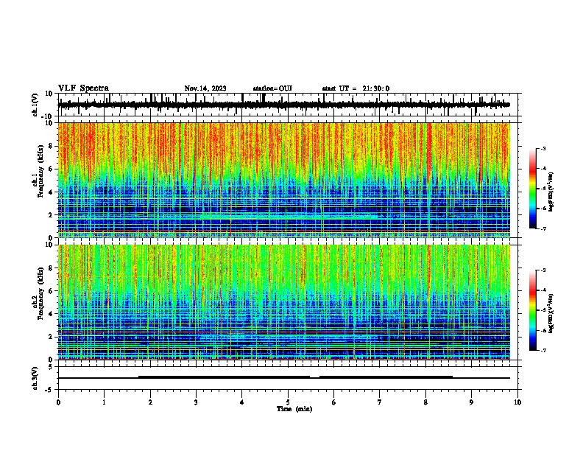
Task: Click ch.1 spectrogram frequency tick "6"
Action: pos(52,169)
